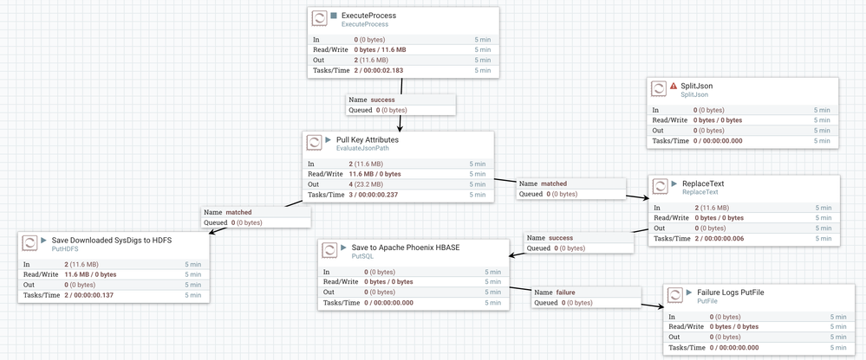Click the play indicator on Failure Logs PutFile
The width and height of the screenshot is (866, 360).
click(x=690, y=292)
